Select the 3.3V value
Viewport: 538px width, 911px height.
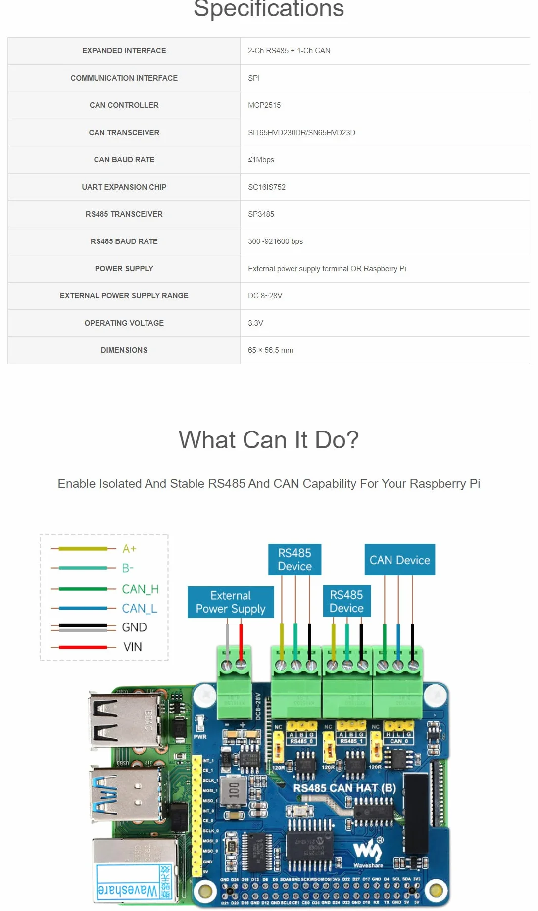255,323
